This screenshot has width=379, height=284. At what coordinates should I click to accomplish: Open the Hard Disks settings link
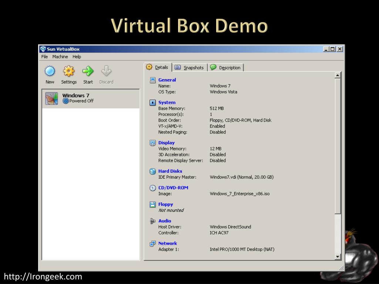[x=170, y=171]
